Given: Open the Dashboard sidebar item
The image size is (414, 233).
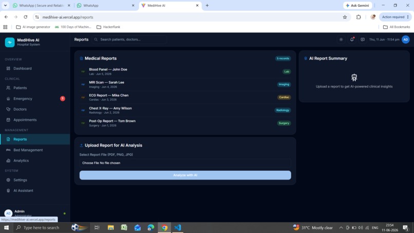Looking at the screenshot, I should (35, 68).
